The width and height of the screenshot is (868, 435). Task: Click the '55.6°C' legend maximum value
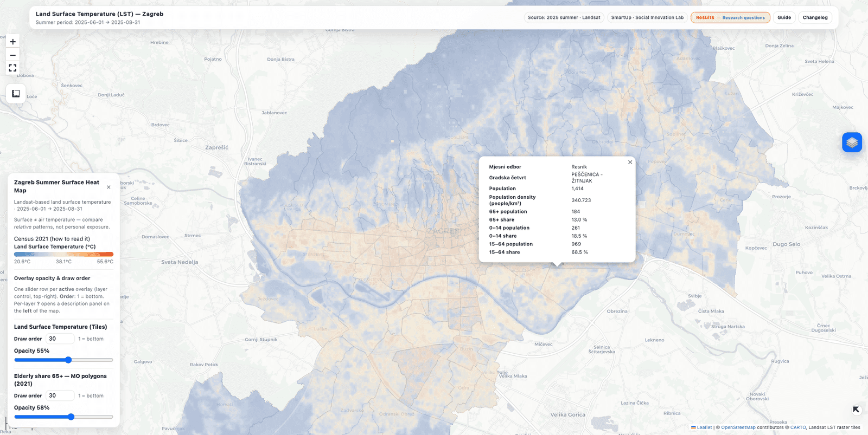tap(105, 262)
